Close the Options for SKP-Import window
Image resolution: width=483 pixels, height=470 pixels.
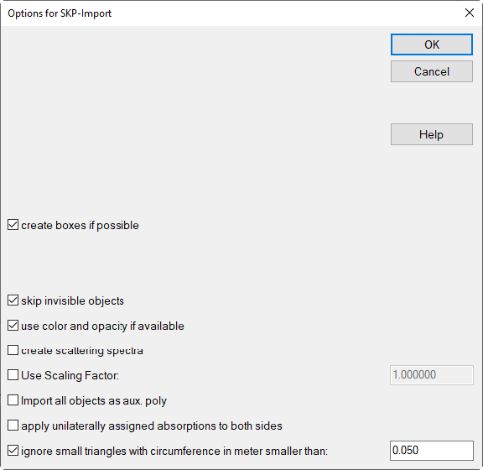[469, 13]
